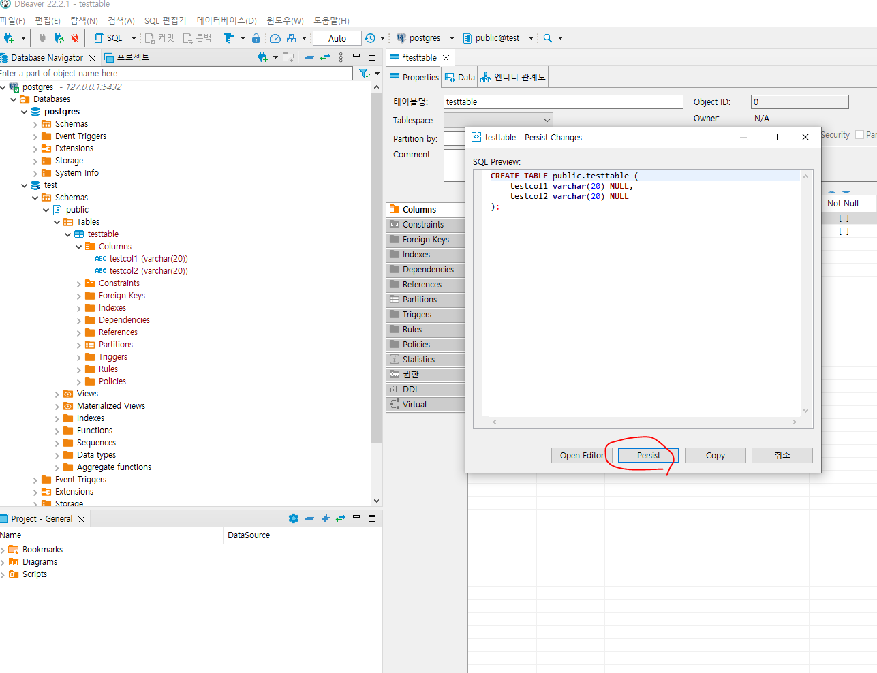Screen dimensions: 877x673
Task: Collapse the test database node
Action: tap(25, 185)
